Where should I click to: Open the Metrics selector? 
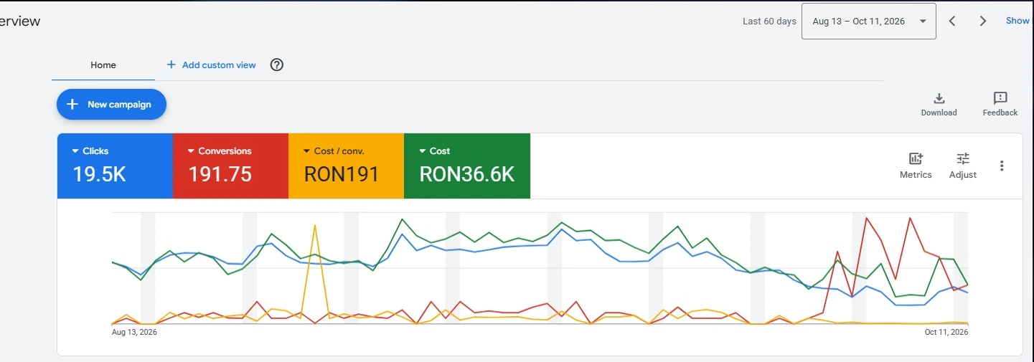tap(916, 166)
